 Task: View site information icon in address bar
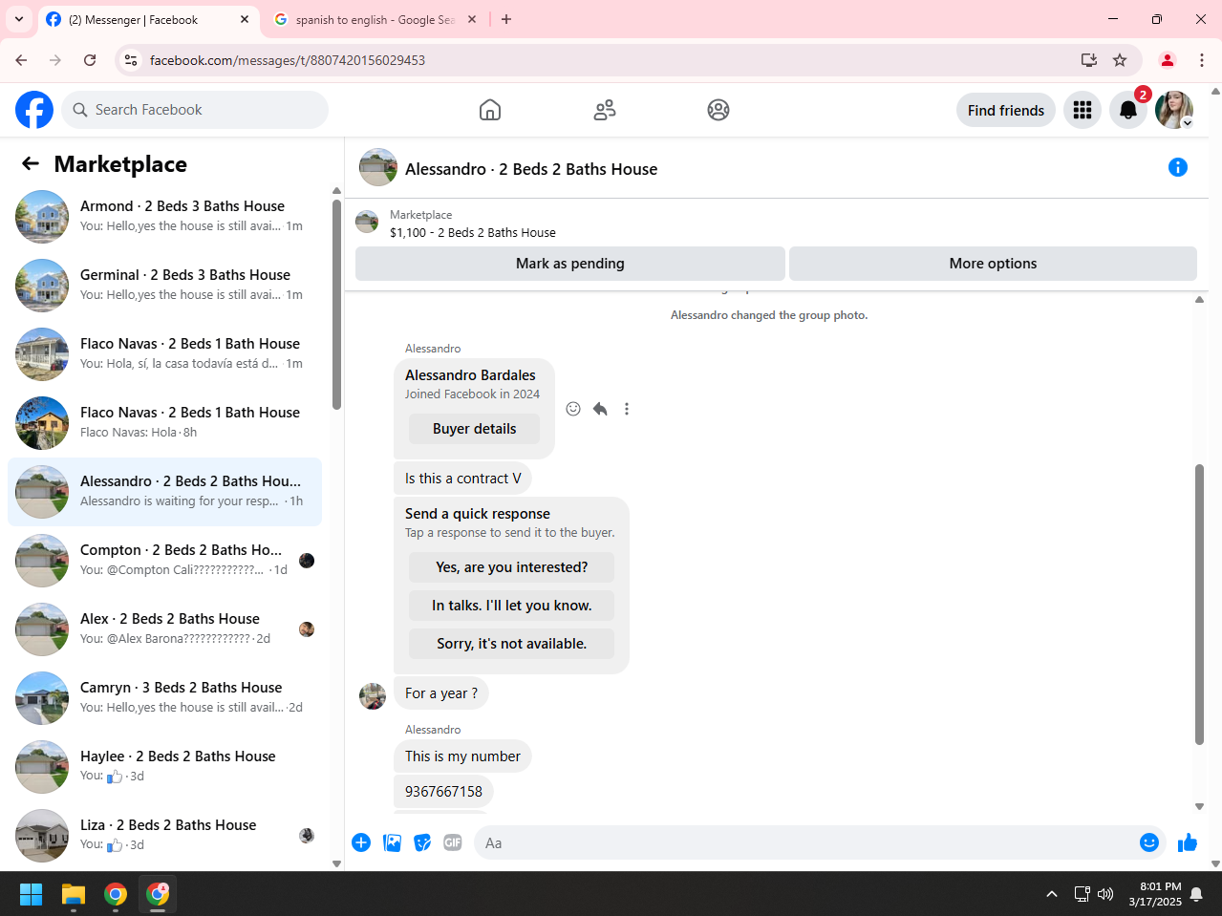pos(131,60)
